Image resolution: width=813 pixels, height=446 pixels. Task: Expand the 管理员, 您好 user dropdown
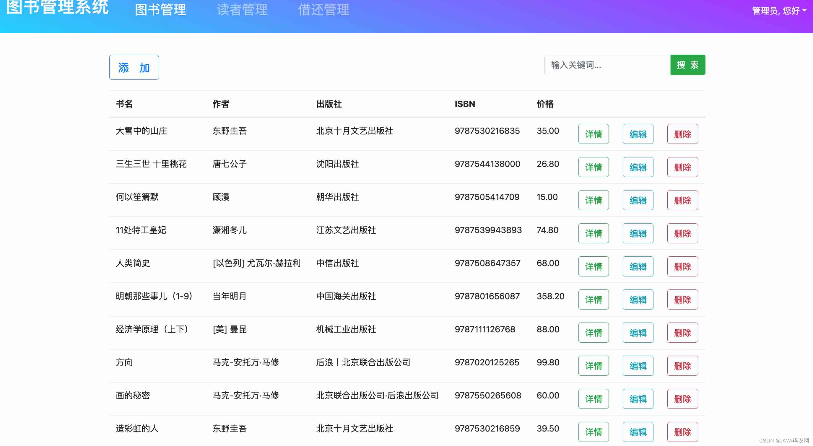779,11
